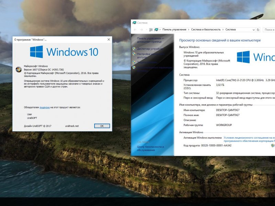The image size is (275, 206).
Task: Click the shield icon beside Защита системы
Action: (134, 62)
